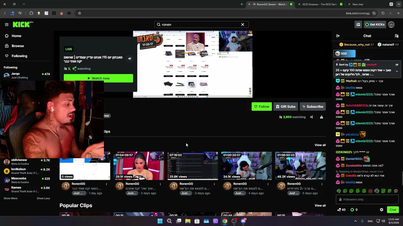Open the Kick hamburger sidebar menu
The width and height of the screenshot is (403, 226).
pos(7,24)
